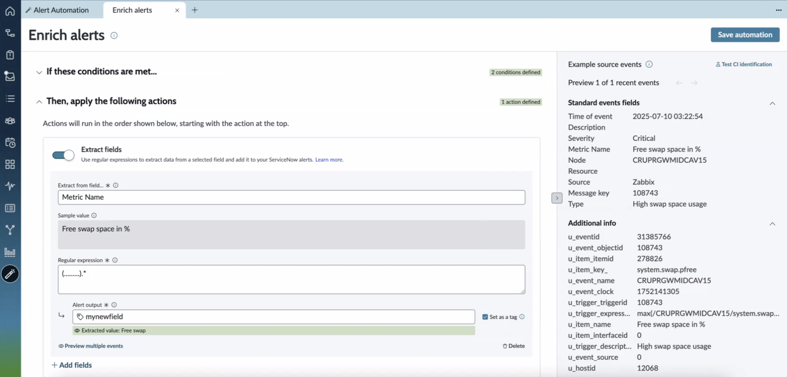Click the u_item_key_ value system.swap.pfree
The height and width of the screenshot is (377, 787).
(x=666, y=269)
